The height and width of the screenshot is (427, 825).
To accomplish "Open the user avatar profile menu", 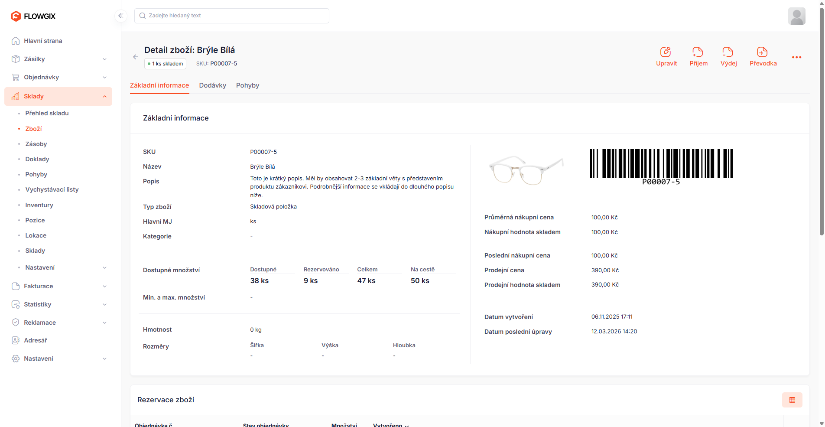I will coord(796,16).
